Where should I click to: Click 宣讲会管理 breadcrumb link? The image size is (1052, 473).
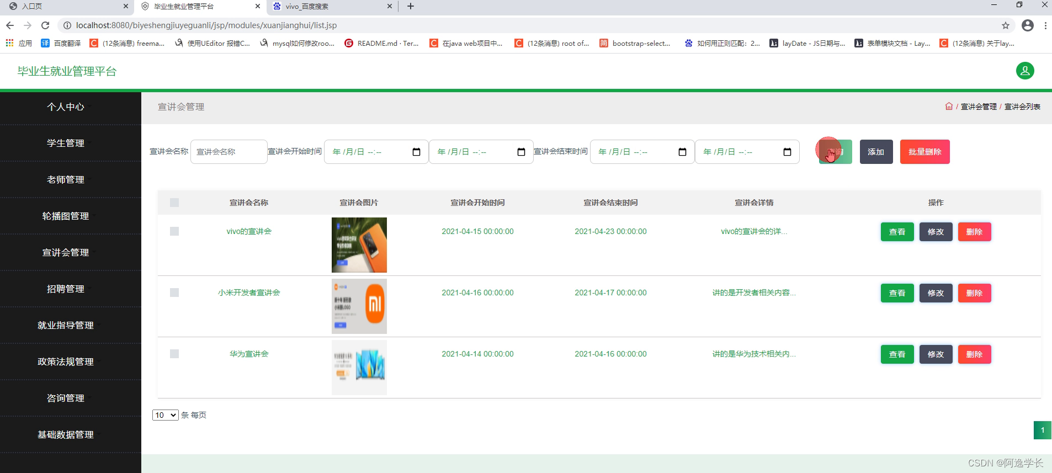click(979, 107)
